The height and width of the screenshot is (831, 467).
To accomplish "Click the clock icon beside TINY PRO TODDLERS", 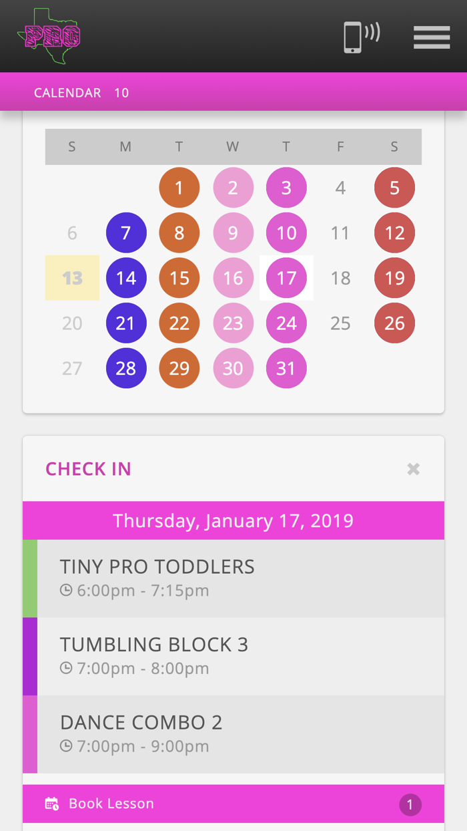I will [65, 590].
